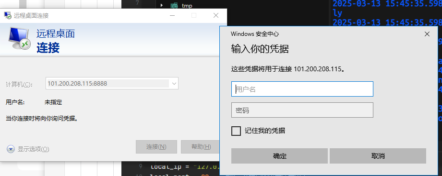Close the 远程桌面连接 window
Image resolution: width=442 pixels, height=176 pixels.
216,15
